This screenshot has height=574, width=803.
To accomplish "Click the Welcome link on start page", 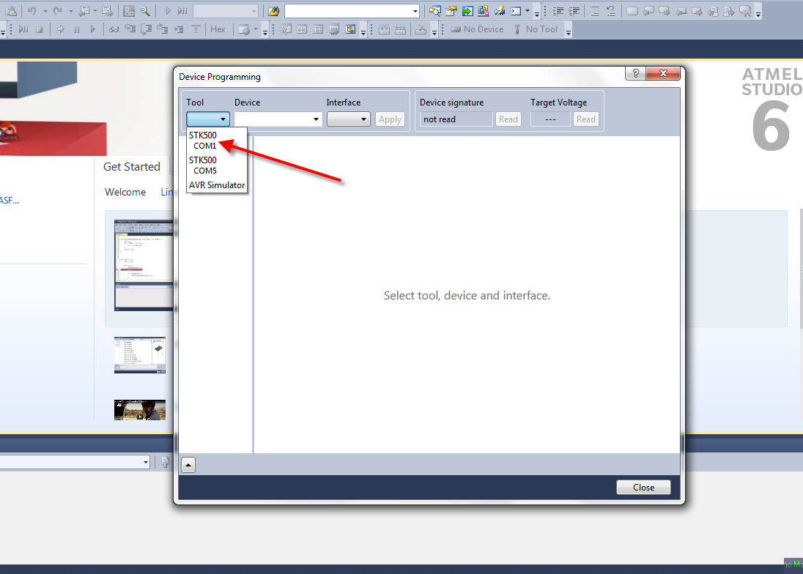I will pos(125,192).
